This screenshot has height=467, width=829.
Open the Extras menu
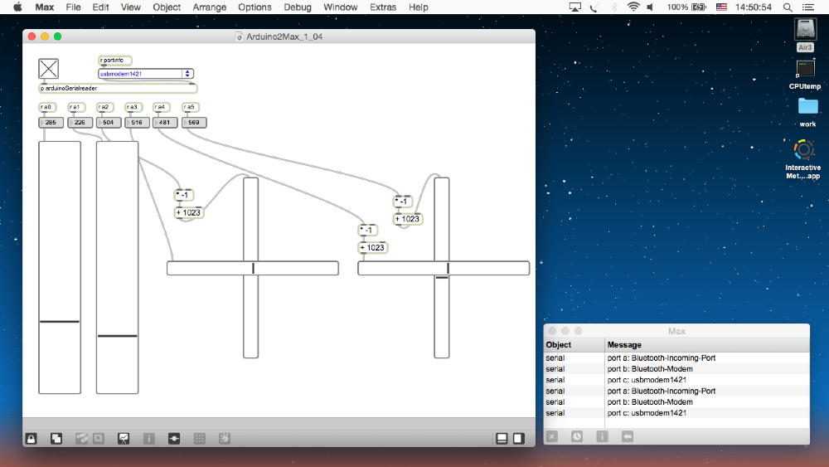383,7
